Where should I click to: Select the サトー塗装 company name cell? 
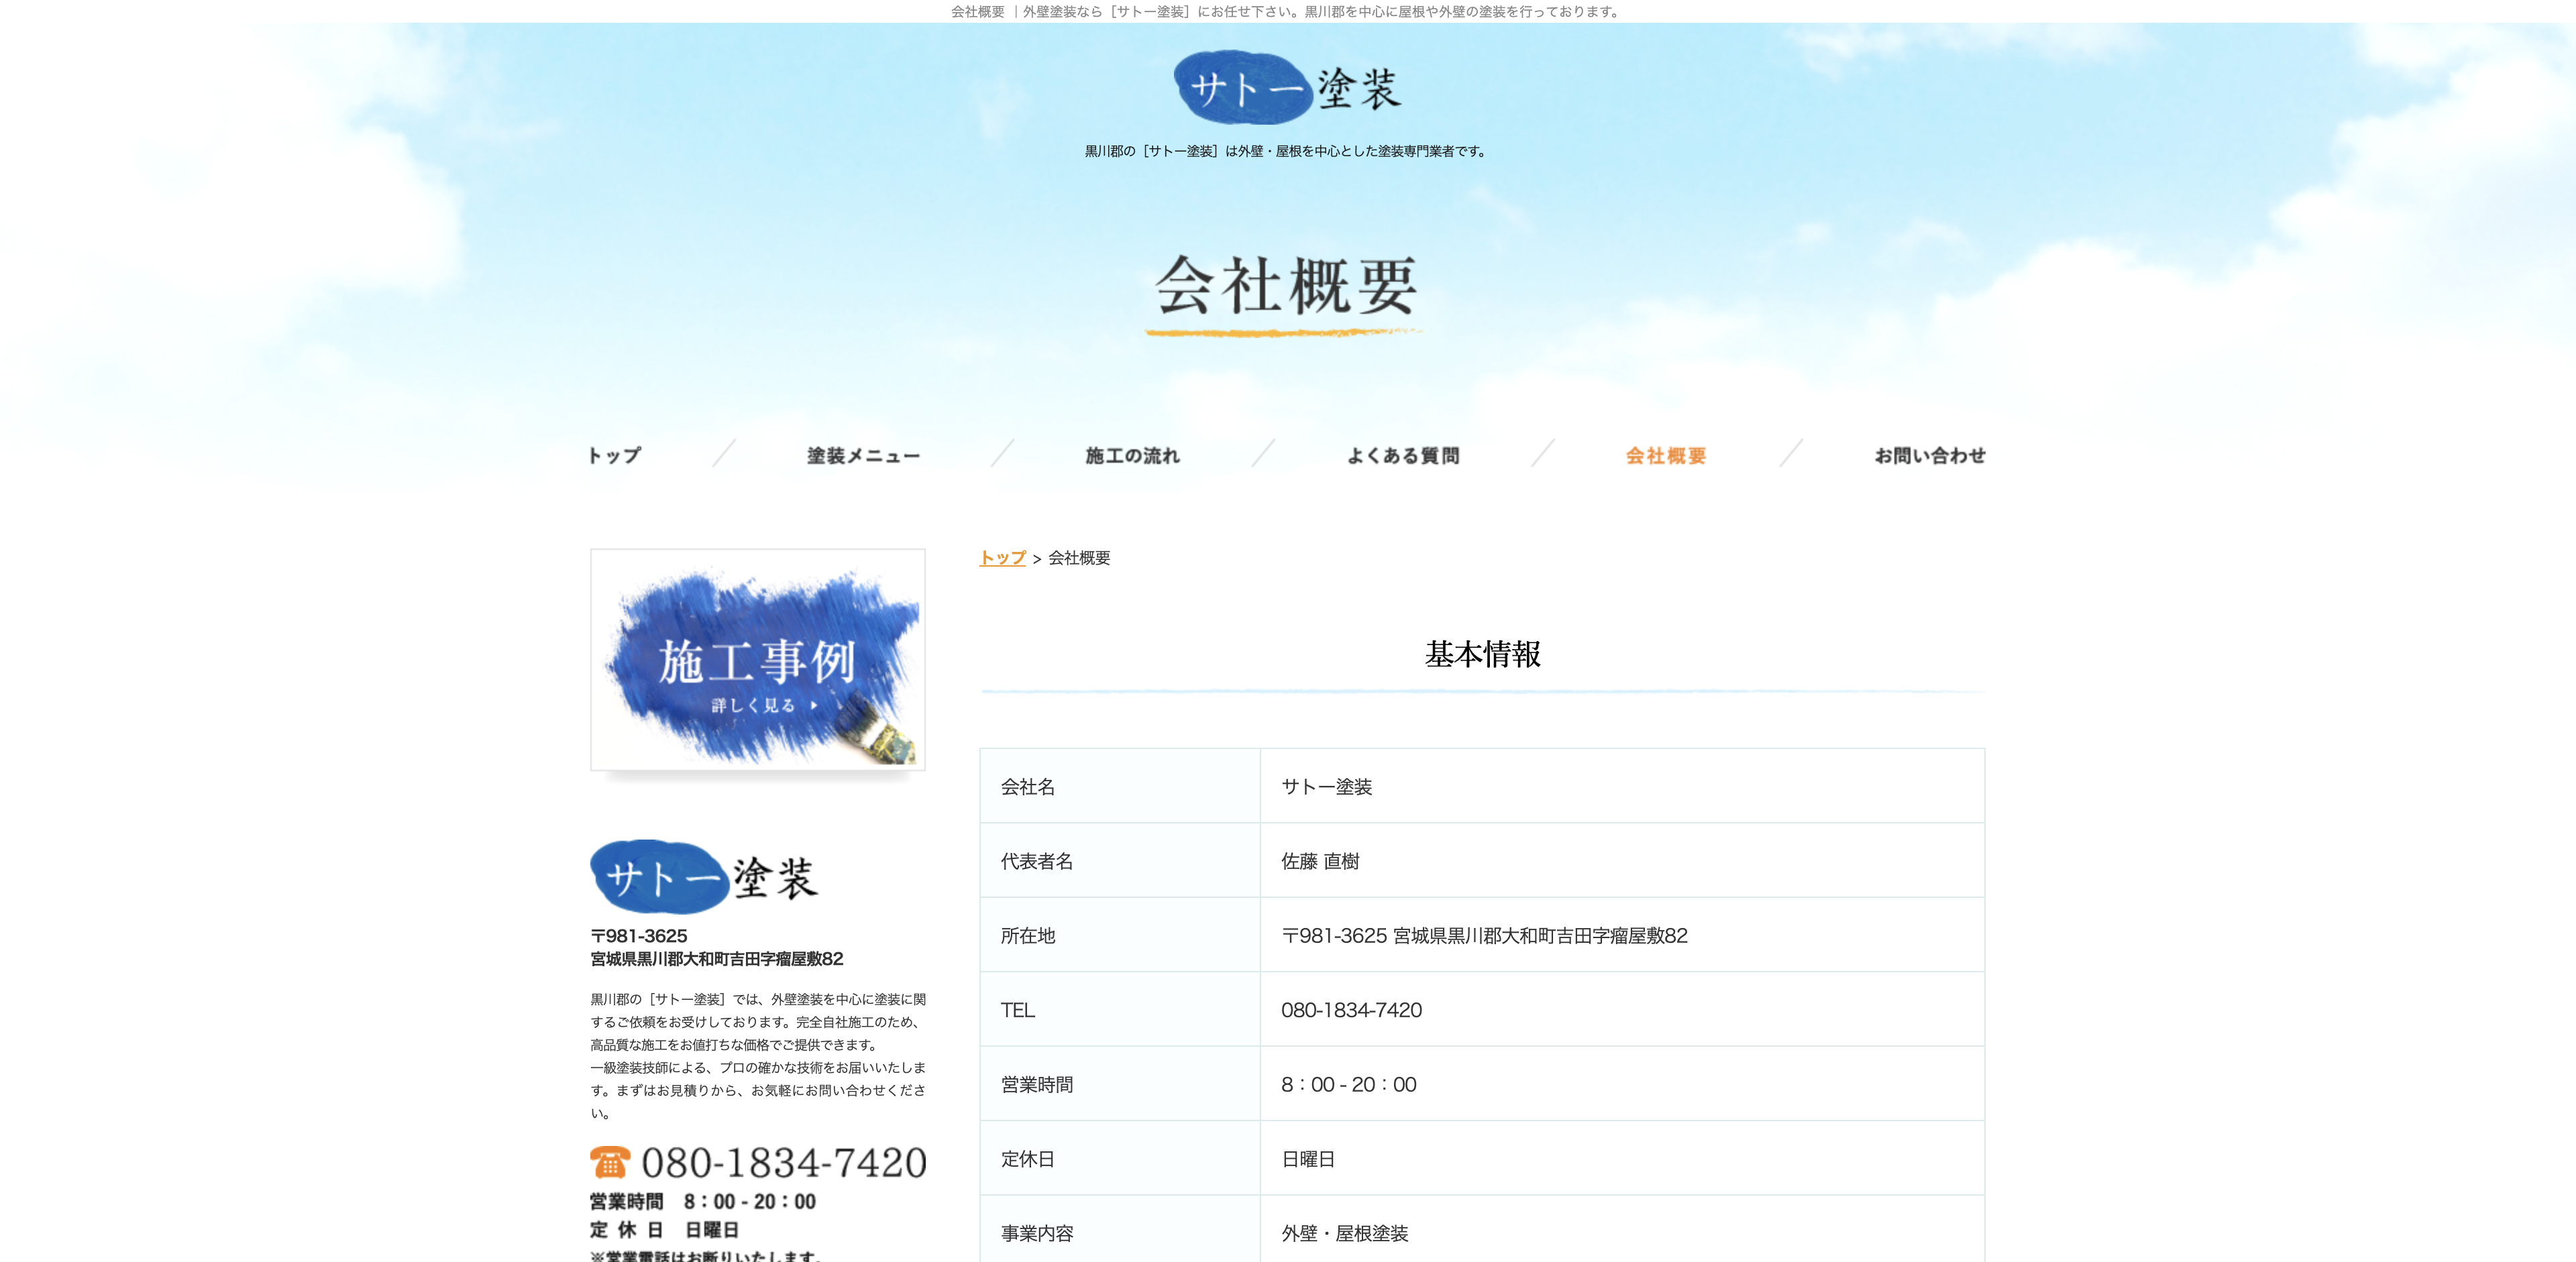point(1623,787)
